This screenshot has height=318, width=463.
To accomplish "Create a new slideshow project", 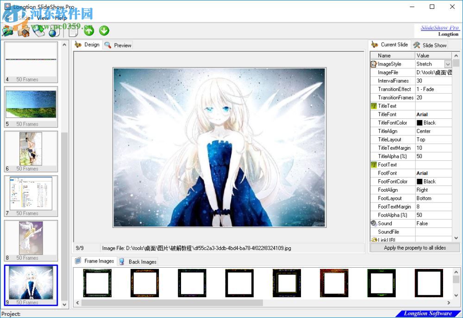I will point(7,31).
